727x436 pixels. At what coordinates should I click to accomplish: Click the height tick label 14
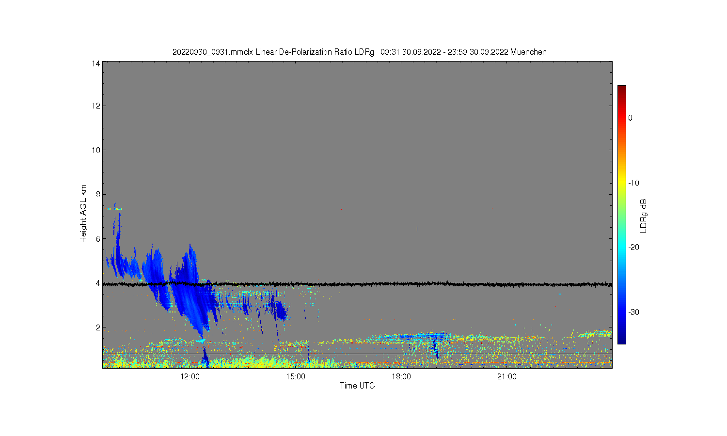(x=96, y=63)
